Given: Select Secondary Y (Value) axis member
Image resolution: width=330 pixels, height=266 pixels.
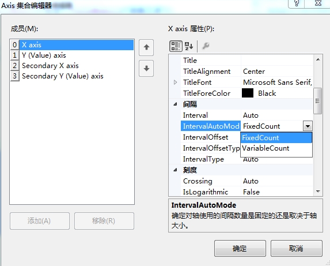Looking at the screenshot, I should [72, 76].
